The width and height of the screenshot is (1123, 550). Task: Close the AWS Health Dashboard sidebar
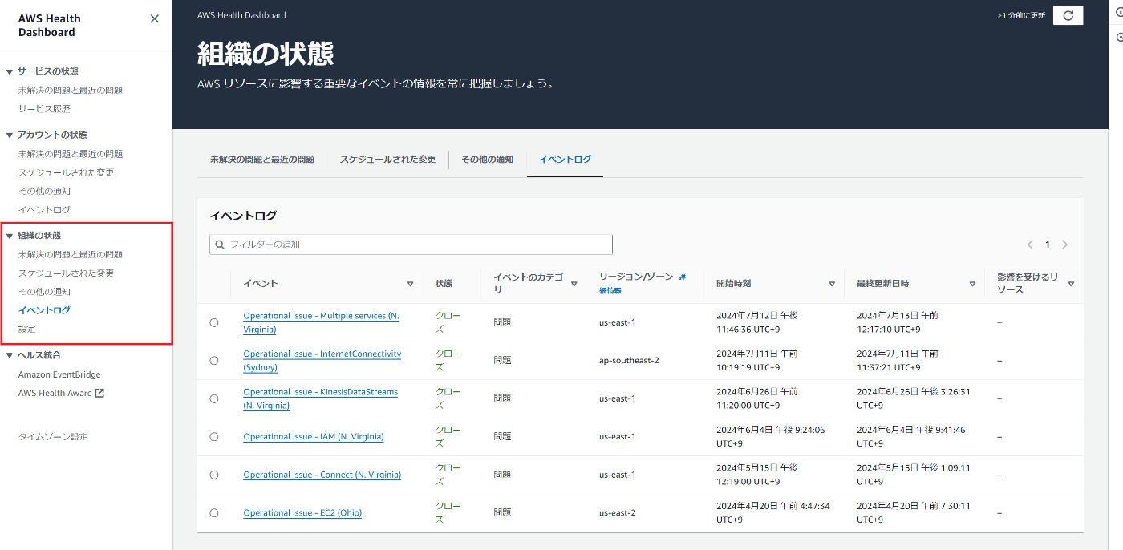(x=155, y=18)
